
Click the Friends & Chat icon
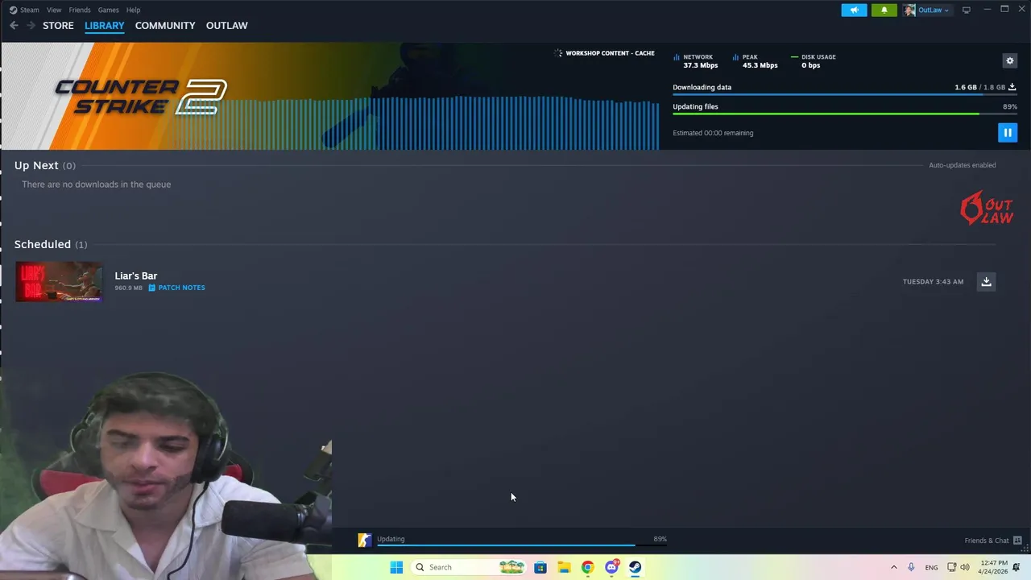1017,541
